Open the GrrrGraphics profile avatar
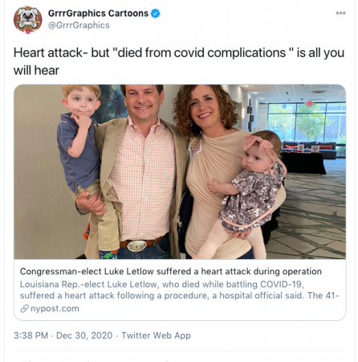Viewport: 358px width, 362px height. click(x=28, y=19)
